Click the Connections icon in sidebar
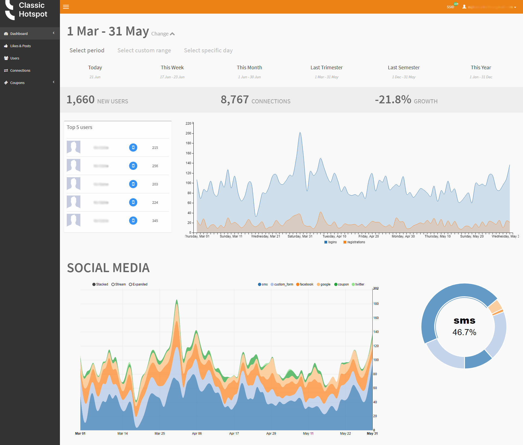523x445 pixels. [7, 70]
